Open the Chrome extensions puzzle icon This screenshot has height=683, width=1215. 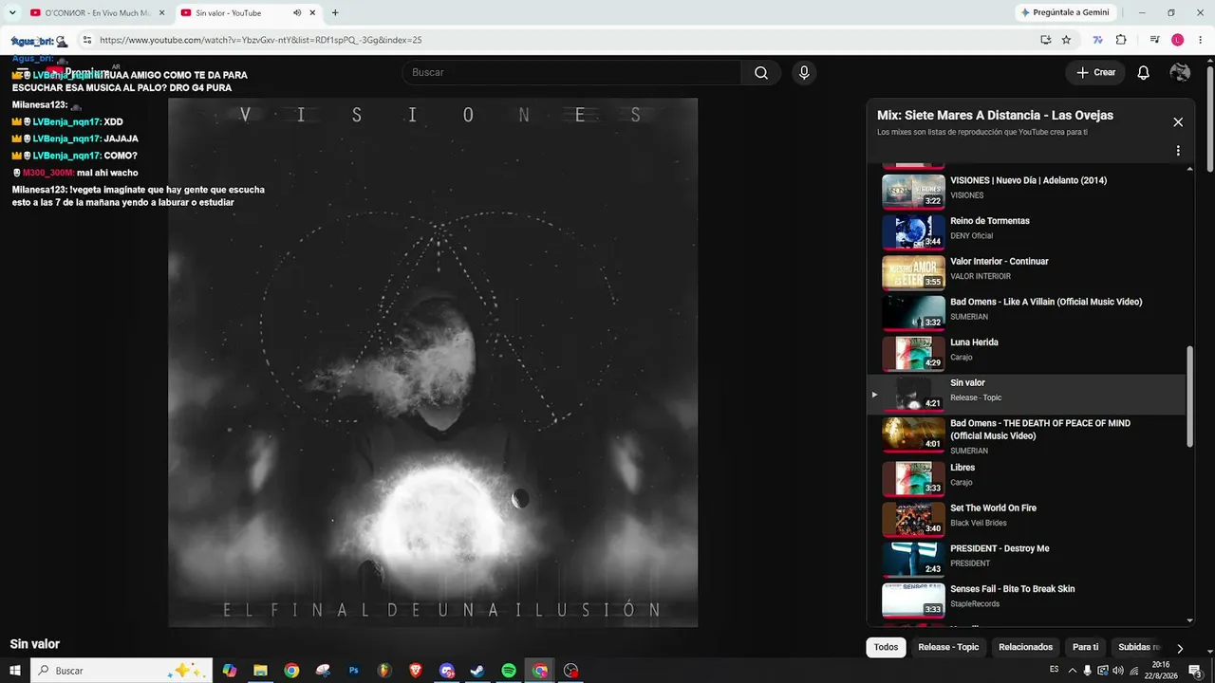click(x=1121, y=40)
